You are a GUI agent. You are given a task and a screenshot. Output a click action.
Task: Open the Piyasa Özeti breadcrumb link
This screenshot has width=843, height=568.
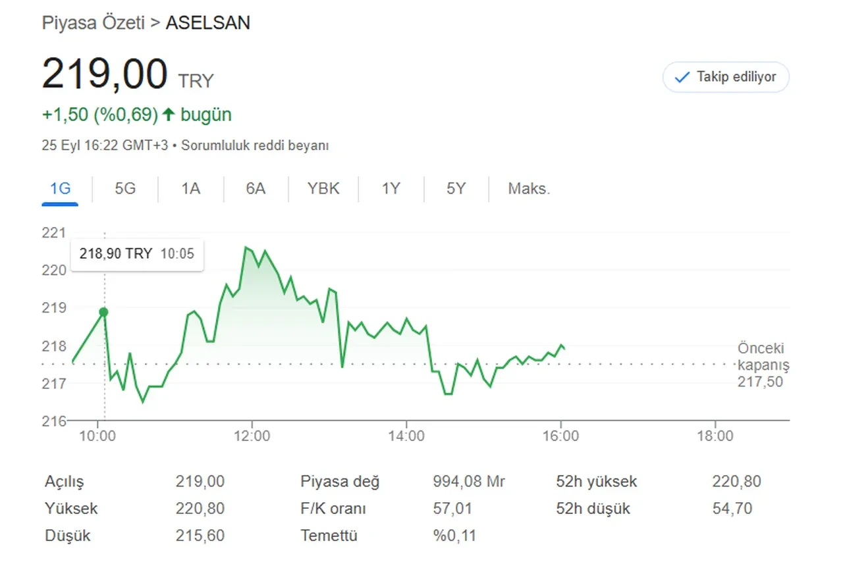click(94, 22)
